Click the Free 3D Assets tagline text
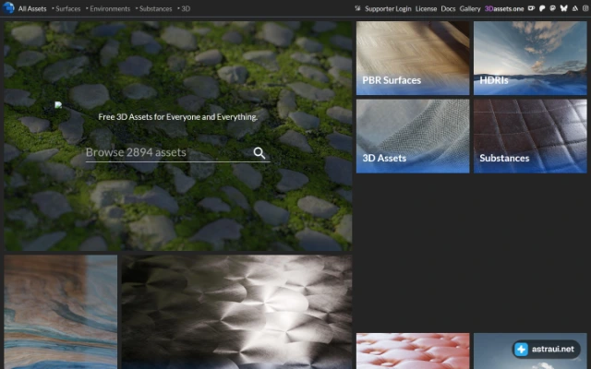591x369 pixels. 178,117
